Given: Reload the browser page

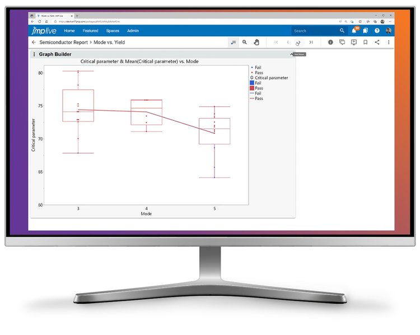Looking at the screenshot, I should pos(39,21).
